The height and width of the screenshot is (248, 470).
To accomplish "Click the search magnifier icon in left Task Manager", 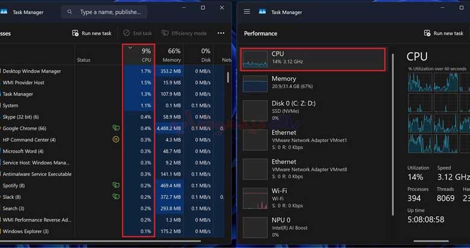I will [x=70, y=12].
